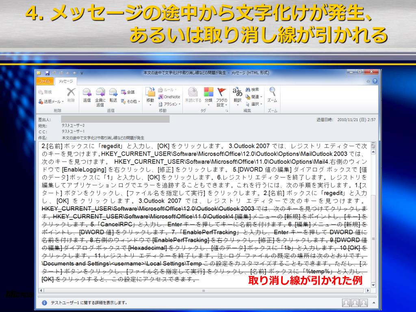Click the horizontal scrollbar left arrow
Viewport: 416px width, 312px height.
click(41, 290)
